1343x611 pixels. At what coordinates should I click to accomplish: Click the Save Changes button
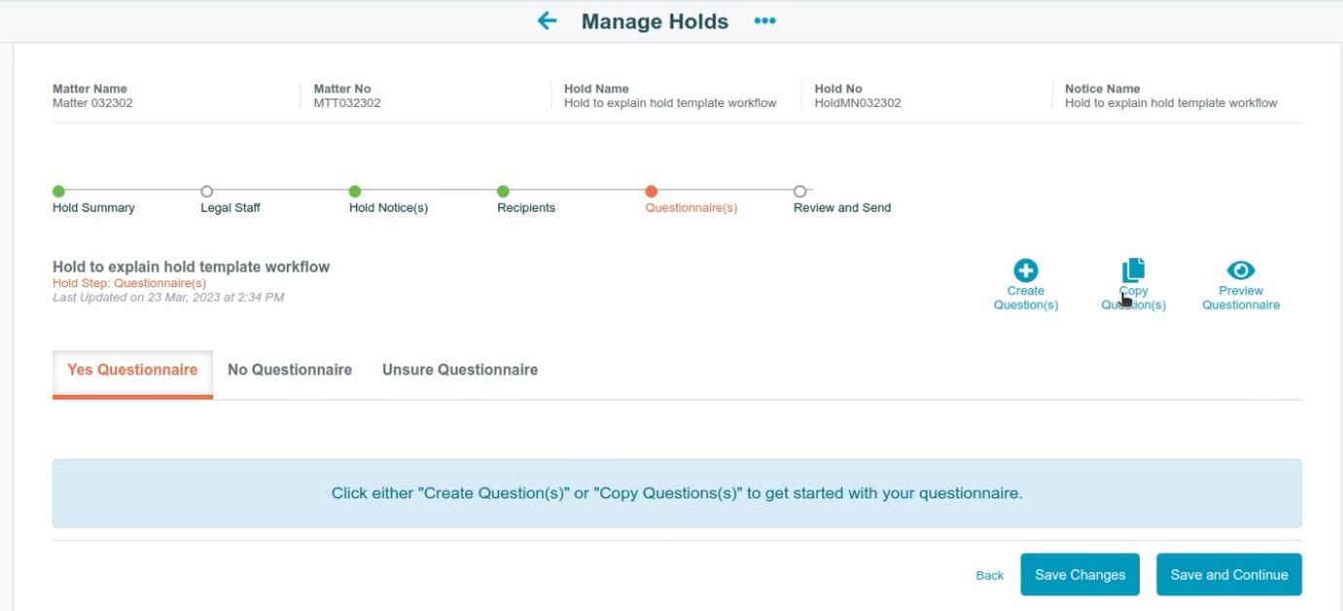[x=1079, y=575]
